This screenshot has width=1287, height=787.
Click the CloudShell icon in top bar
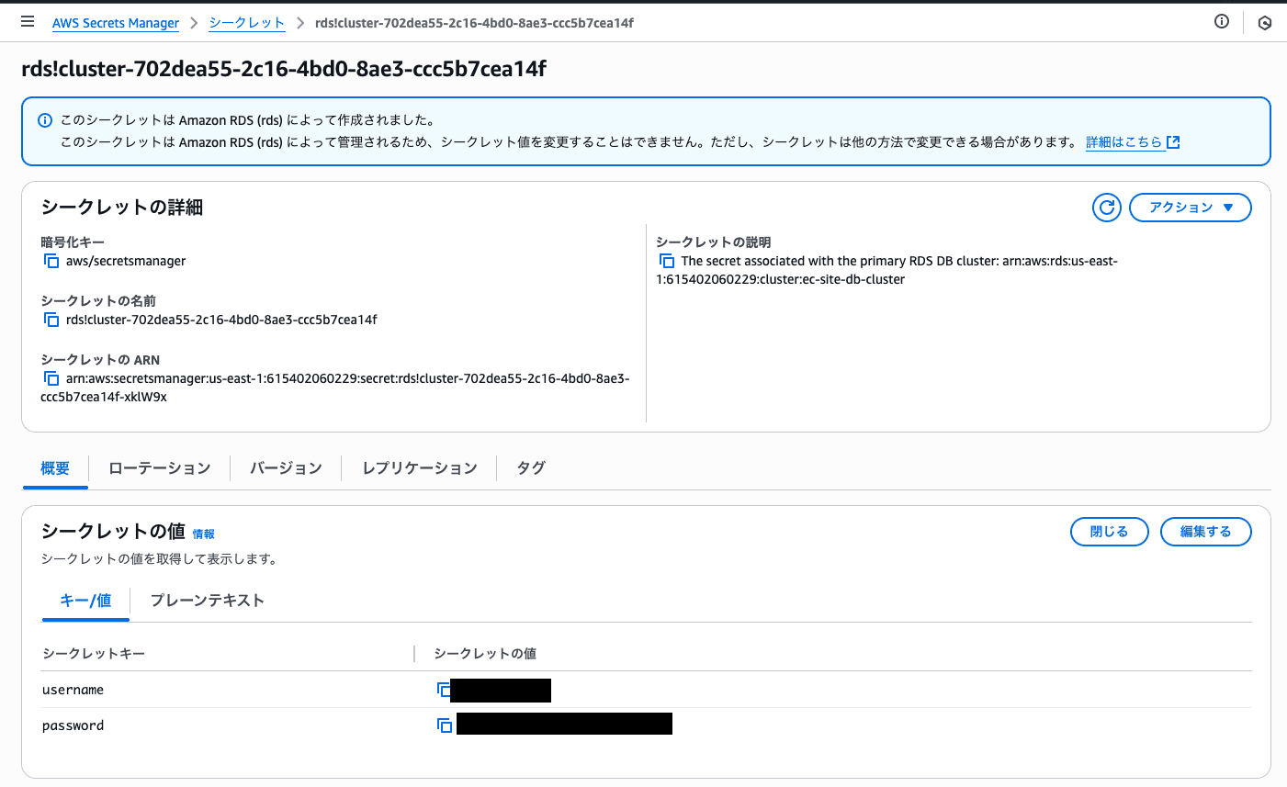[1265, 21]
